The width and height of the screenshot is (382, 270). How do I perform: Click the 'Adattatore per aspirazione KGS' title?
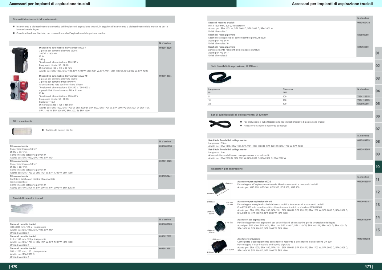pyautogui.click(x=254, y=182)
